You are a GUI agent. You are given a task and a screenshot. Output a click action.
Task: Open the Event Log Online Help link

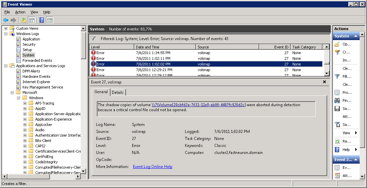pos(153,167)
